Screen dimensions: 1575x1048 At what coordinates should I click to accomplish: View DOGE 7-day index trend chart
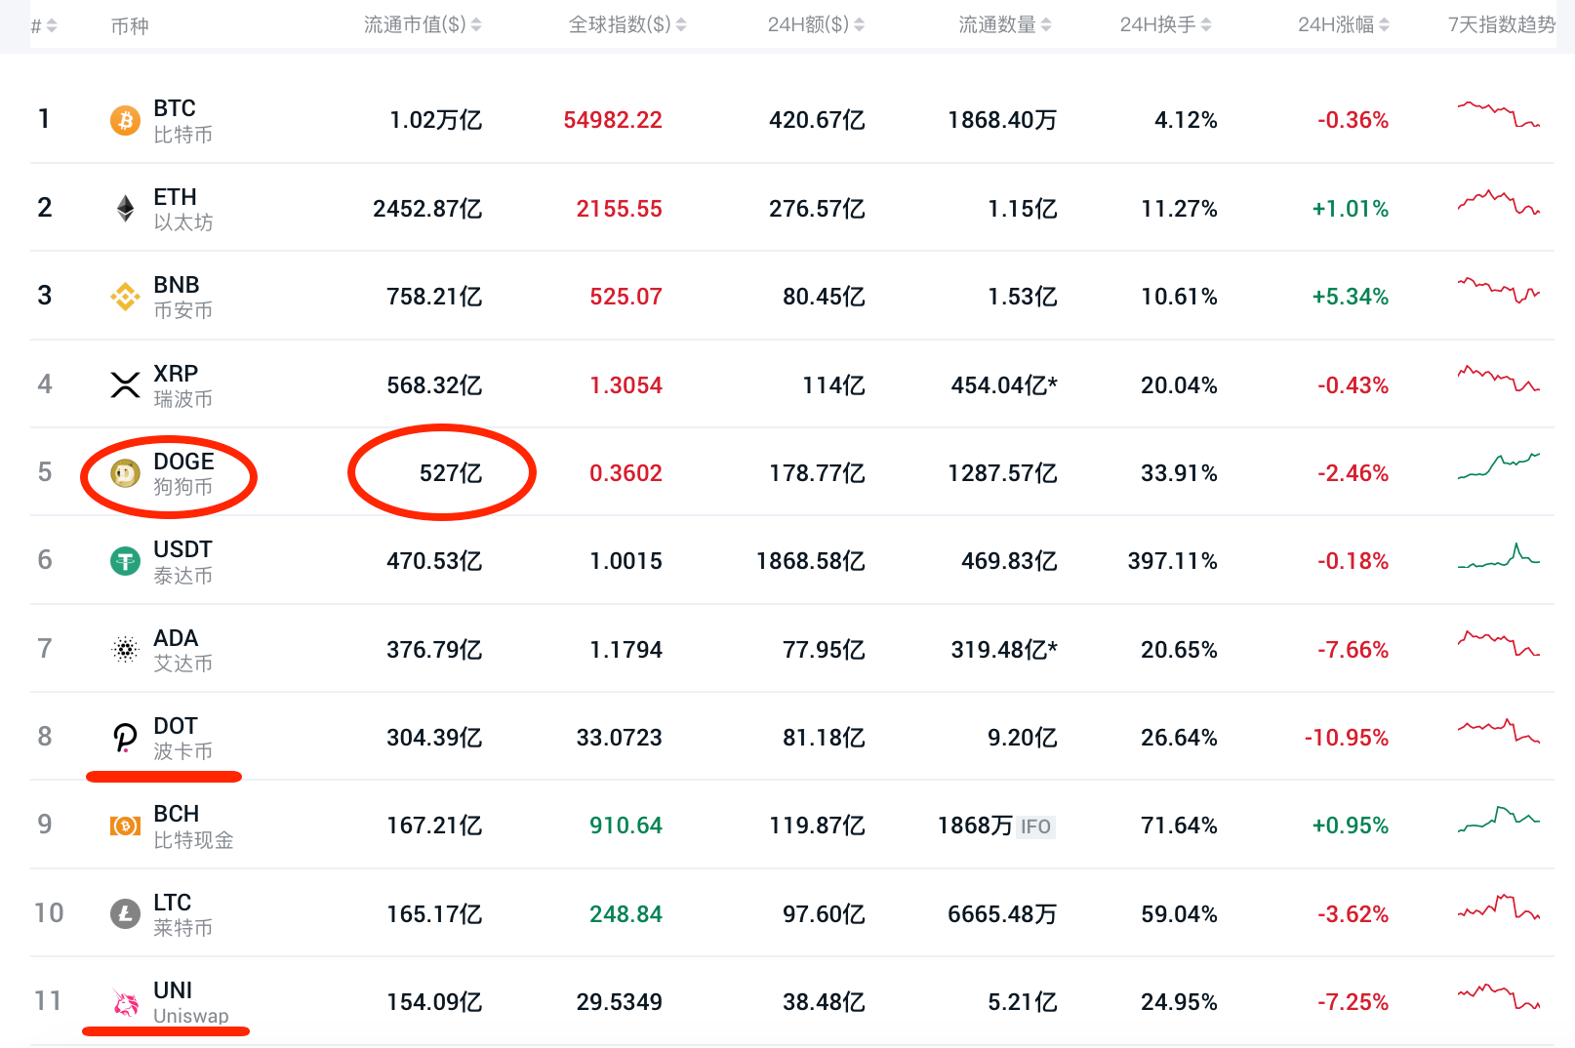click(1498, 466)
